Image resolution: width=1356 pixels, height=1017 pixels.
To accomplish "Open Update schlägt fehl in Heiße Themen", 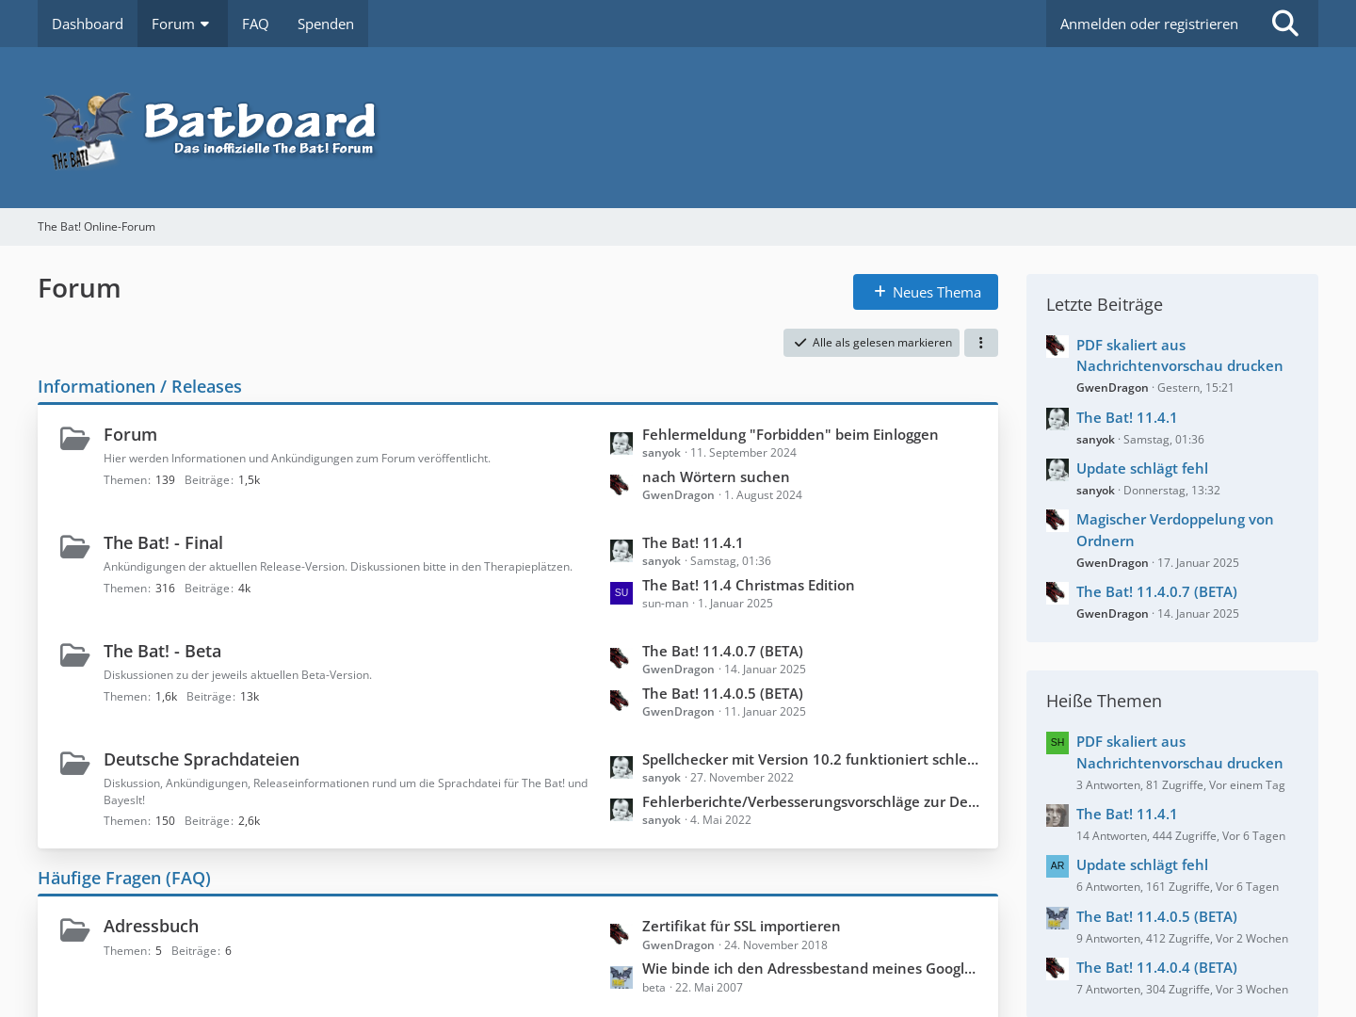I will [x=1142, y=864].
